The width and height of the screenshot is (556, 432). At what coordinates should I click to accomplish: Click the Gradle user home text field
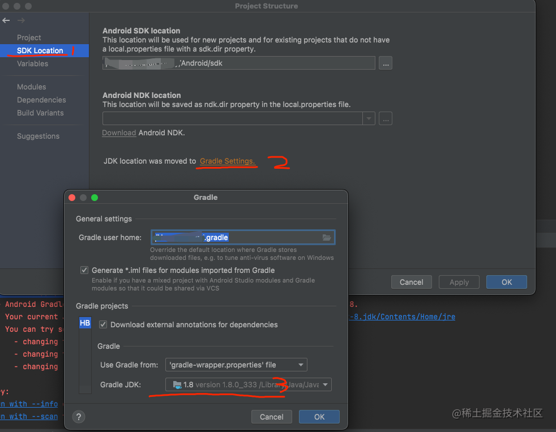pyautogui.click(x=243, y=238)
